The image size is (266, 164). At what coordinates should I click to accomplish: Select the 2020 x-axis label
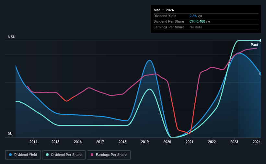(x=167, y=142)
